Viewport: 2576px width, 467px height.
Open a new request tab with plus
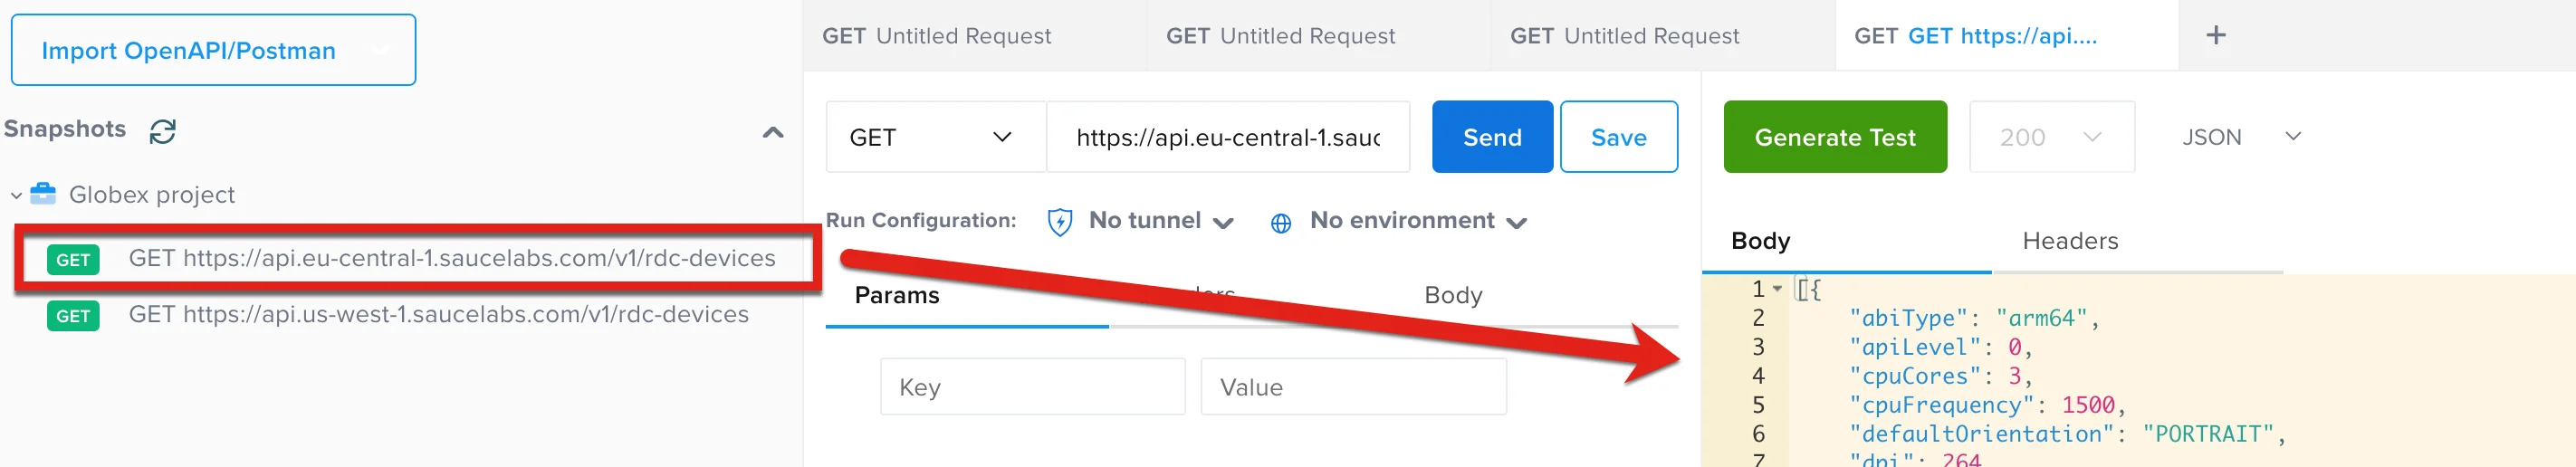click(2215, 36)
